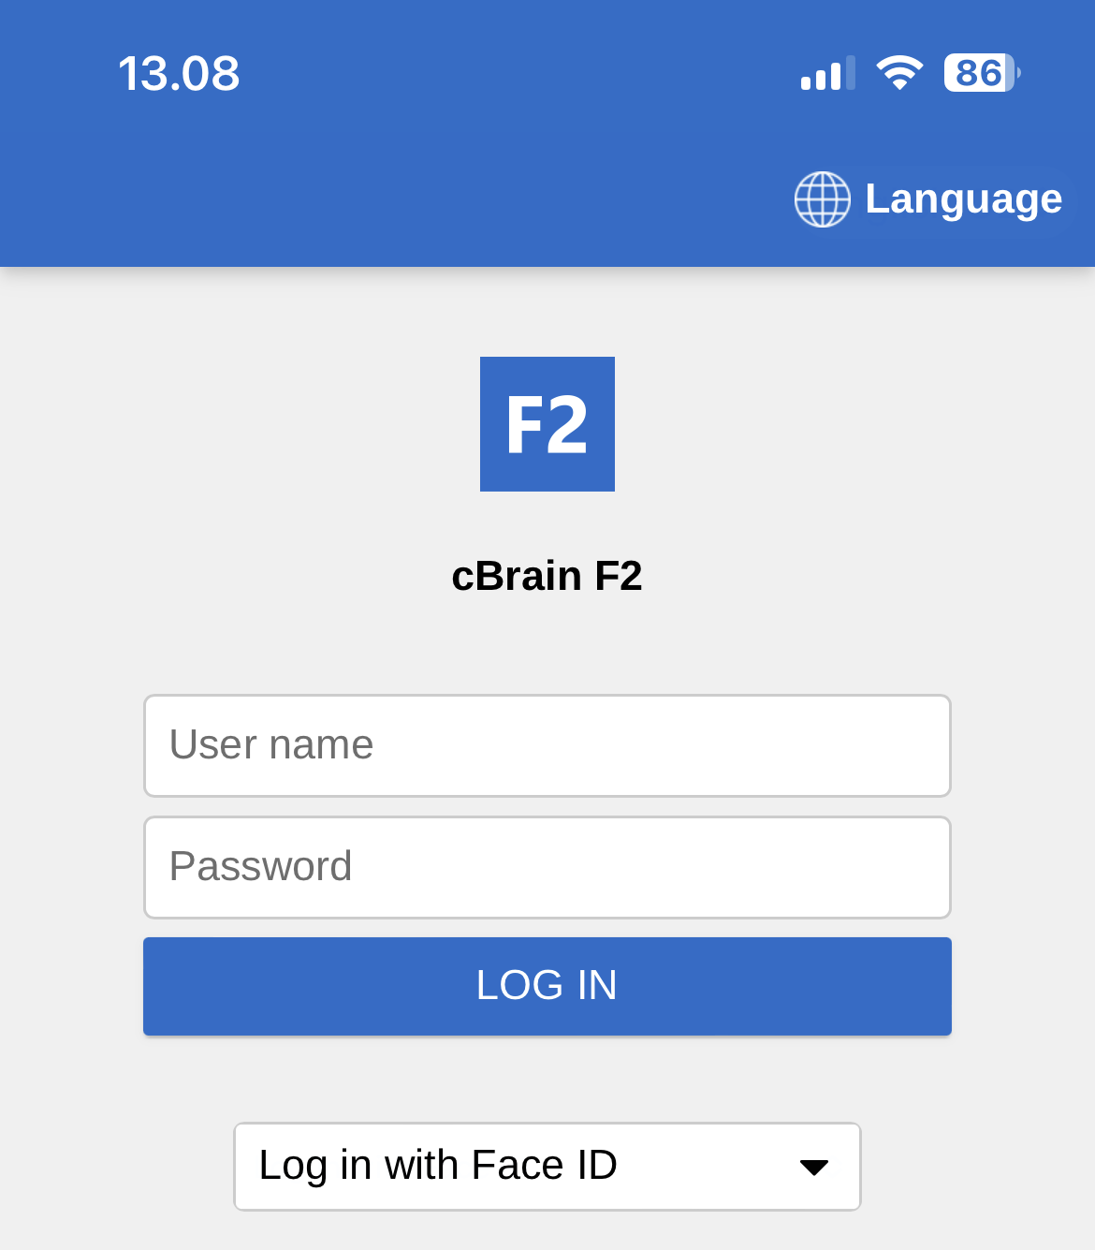Tap empty blue header area left of Language
This screenshot has width=1095, height=1250.
[x=374, y=199]
